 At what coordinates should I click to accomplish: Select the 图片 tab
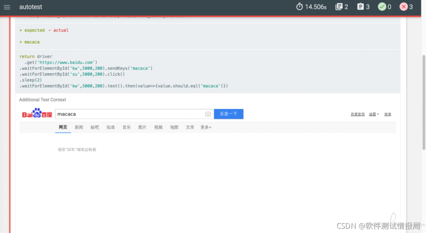(142, 127)
